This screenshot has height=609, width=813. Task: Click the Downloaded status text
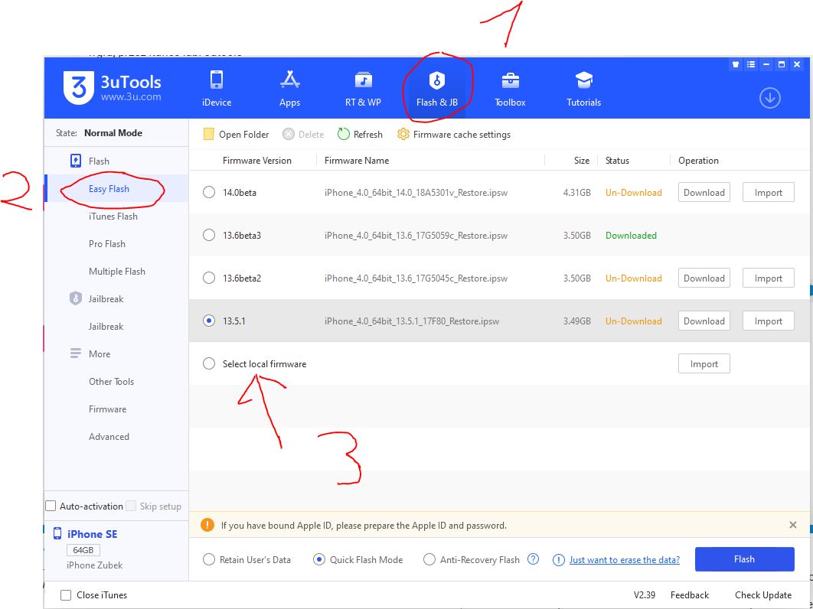tap(631, 236)
